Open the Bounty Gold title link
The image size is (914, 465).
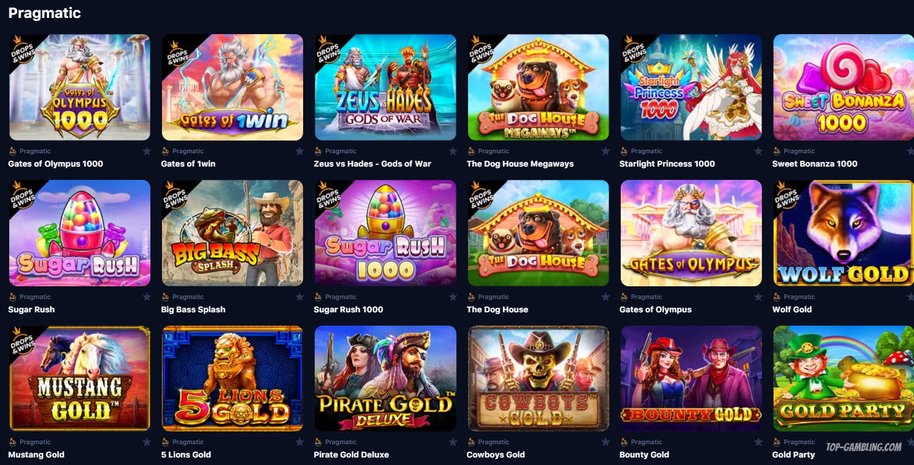pyautogui.click(x=644, y=455)
